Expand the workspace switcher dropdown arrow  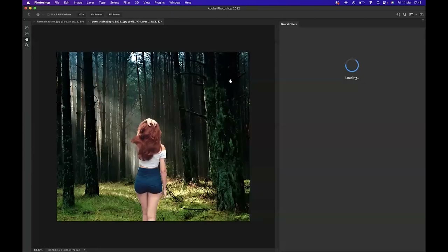pos(416,15)
